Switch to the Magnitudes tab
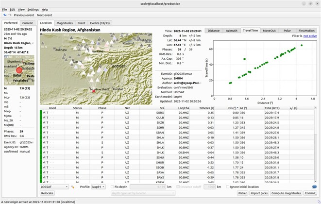Screen dimensions: 321x204 click(65, 23)
